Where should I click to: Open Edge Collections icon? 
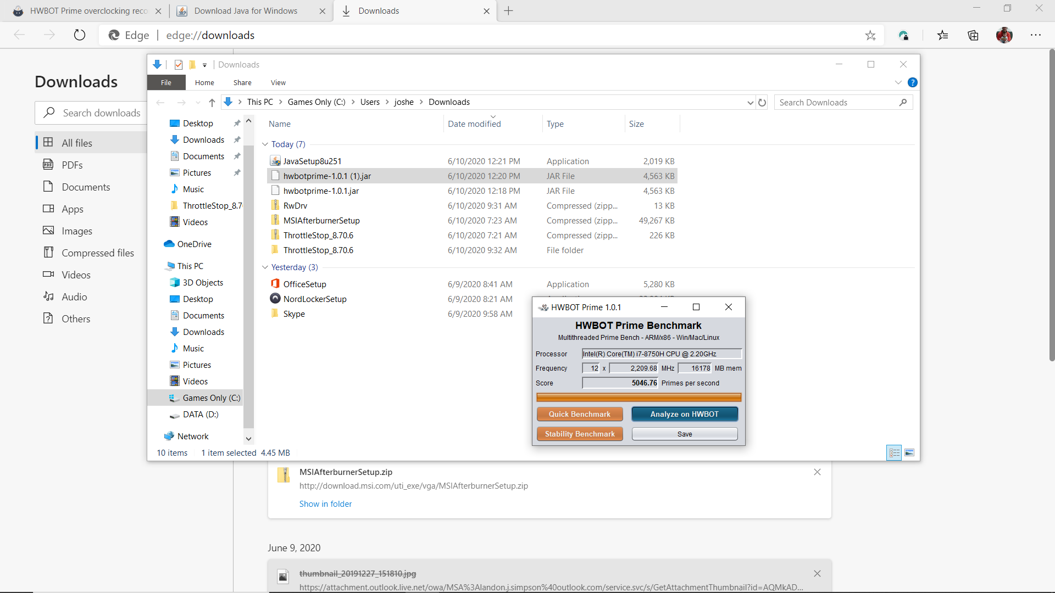[973, 35]
